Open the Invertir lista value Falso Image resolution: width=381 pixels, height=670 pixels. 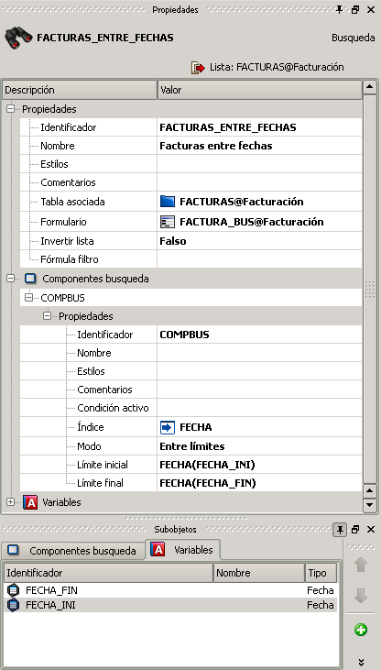click(260, 241)
